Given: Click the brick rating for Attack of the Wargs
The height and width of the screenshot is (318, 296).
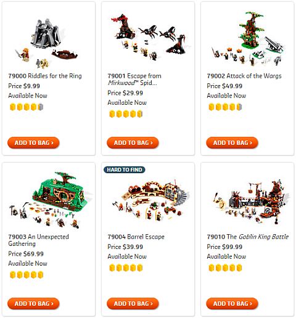Looking at the screenshot, I should point(225,107).
